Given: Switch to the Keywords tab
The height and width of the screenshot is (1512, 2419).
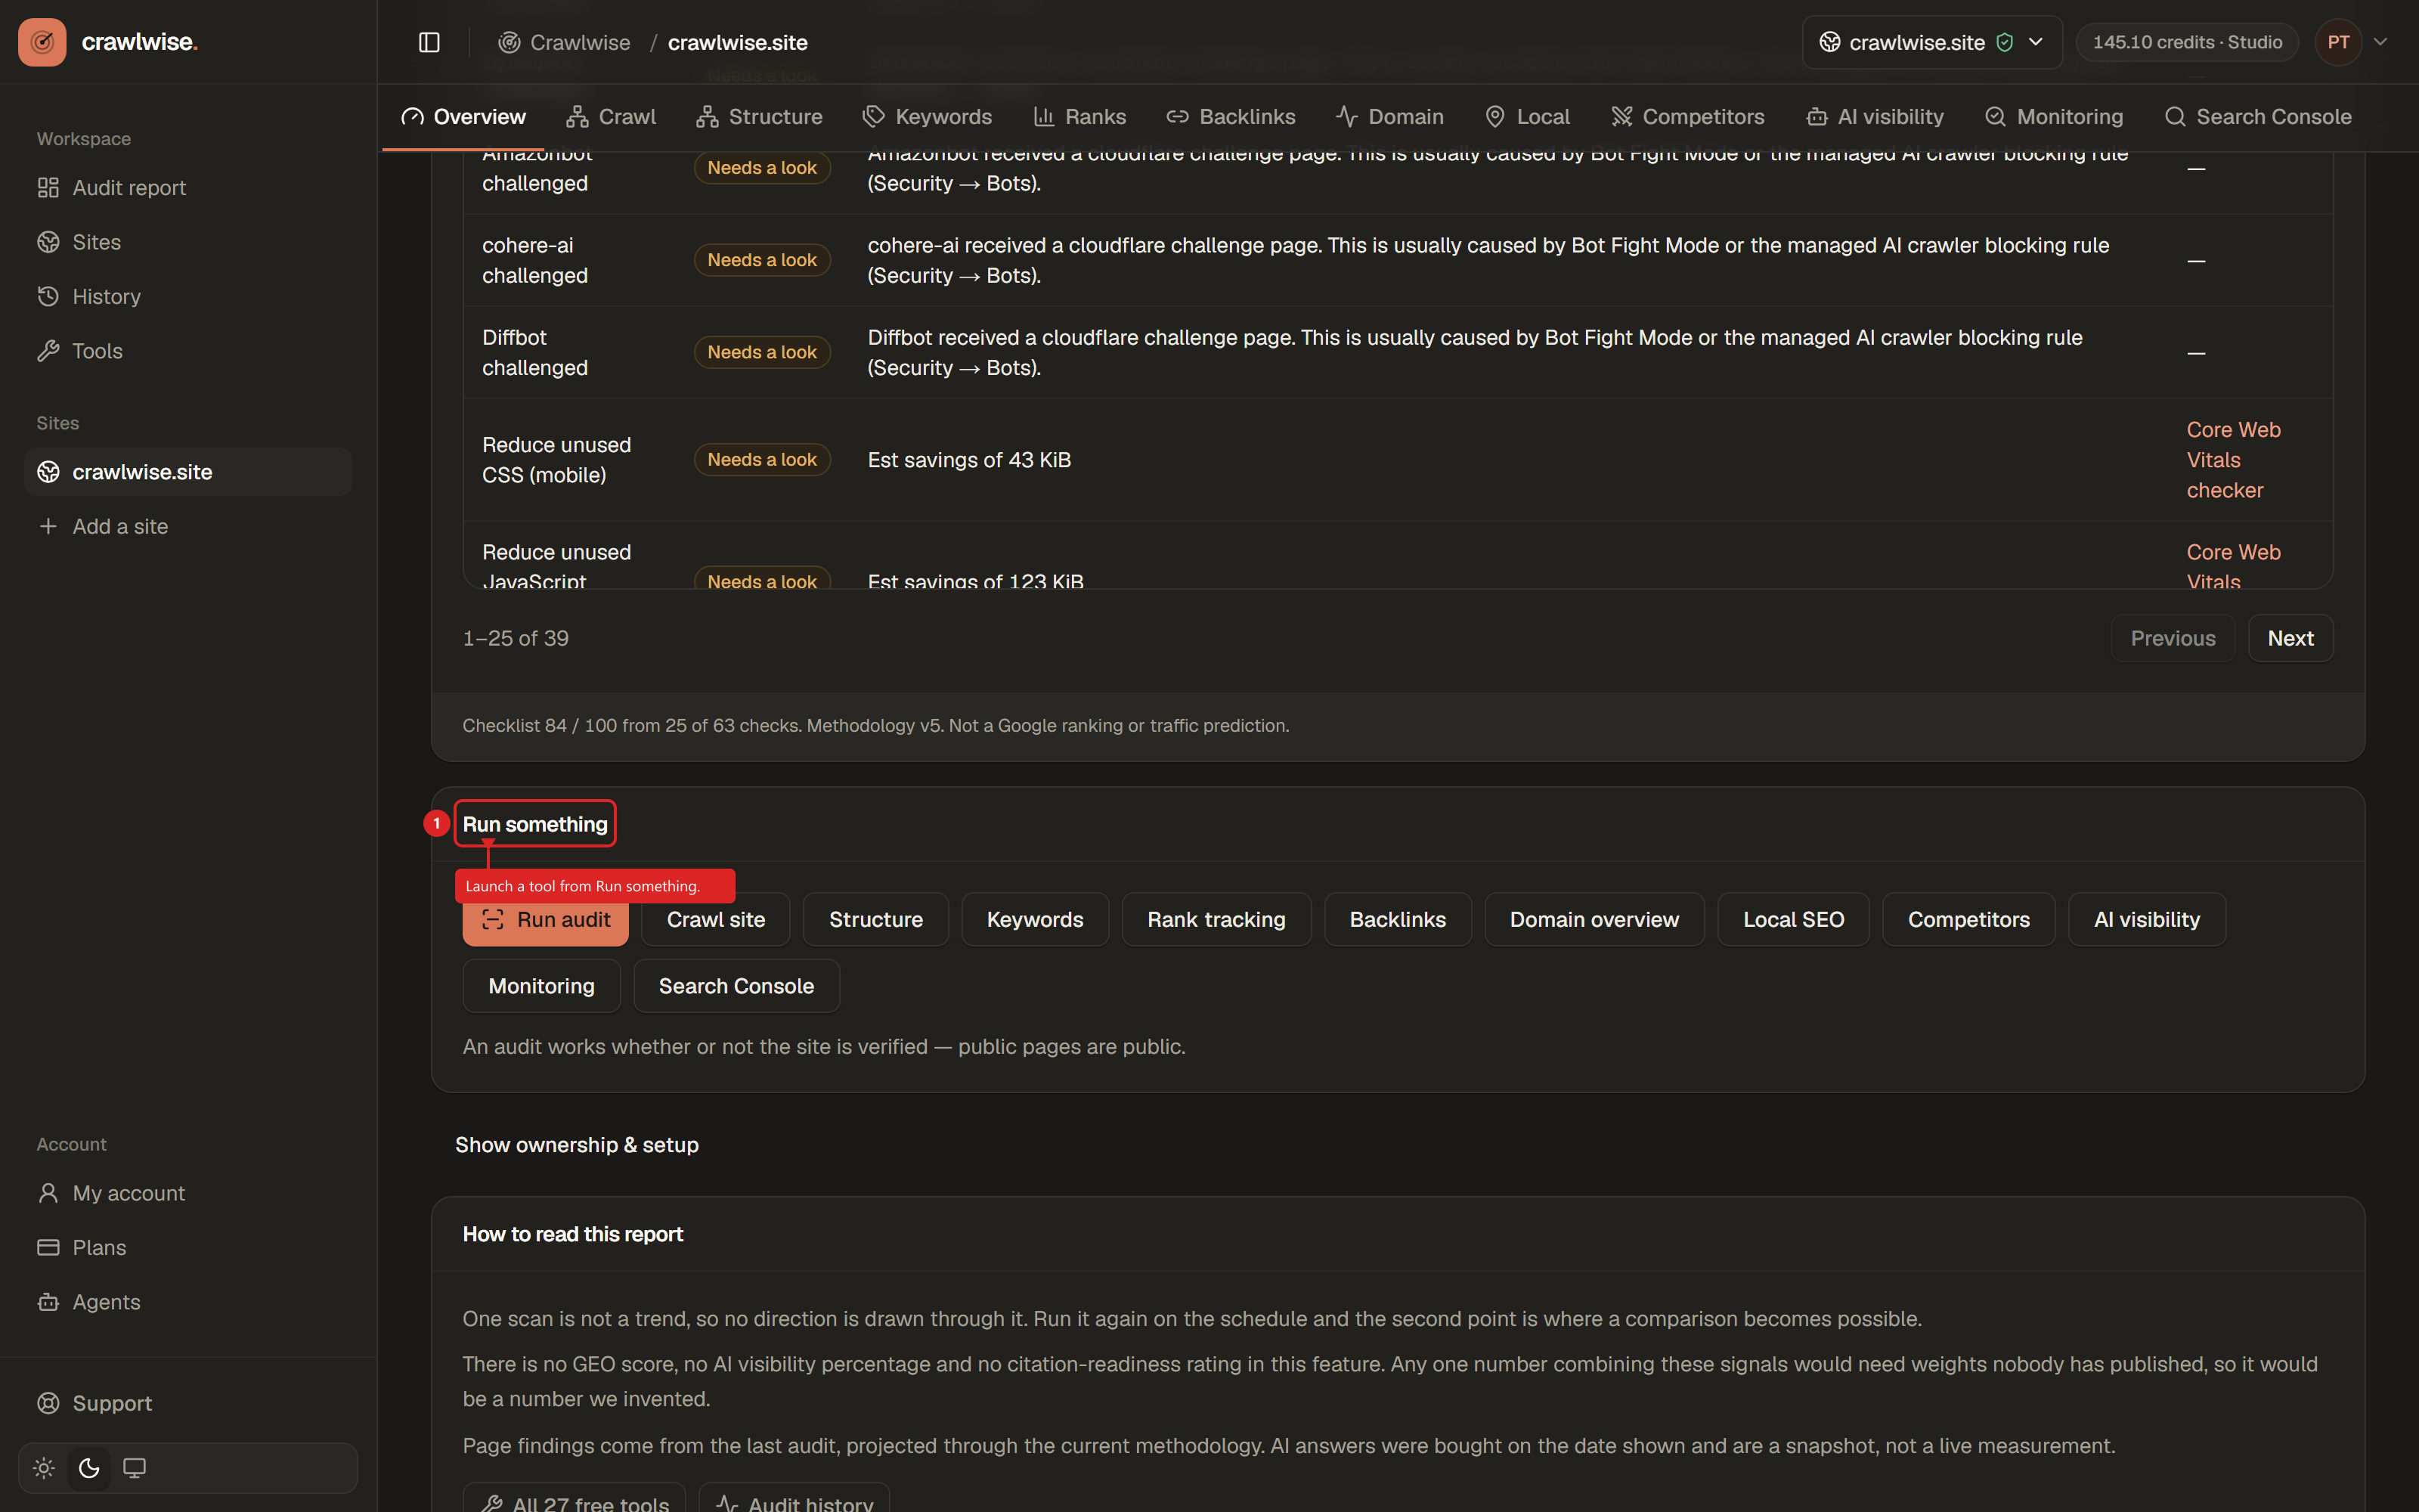Looking at the screenshot, I should 928,117.
